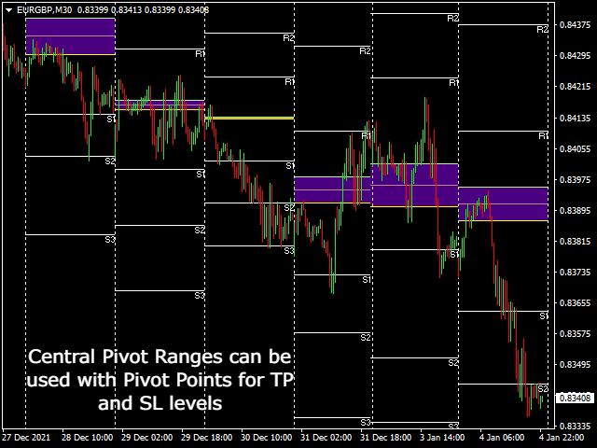Select the 30 Dec 10:00 time label
Image resolution: width=597 pixels, height=448 pixels.
pyautogui.click(x=266, y=437)
